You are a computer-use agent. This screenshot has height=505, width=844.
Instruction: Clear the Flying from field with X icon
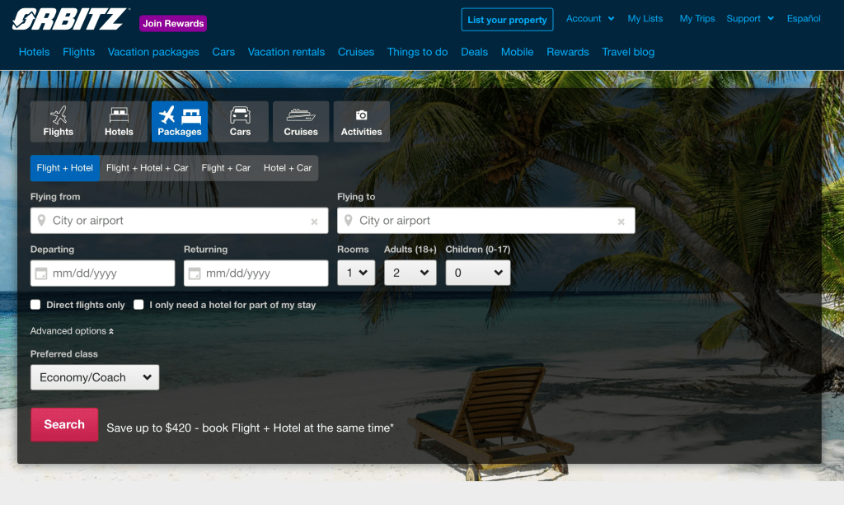314,222
